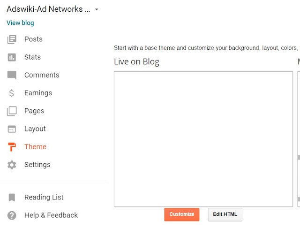Open Settings via gear icon
This screenshot has width=300, height=237.
[12, 165]
